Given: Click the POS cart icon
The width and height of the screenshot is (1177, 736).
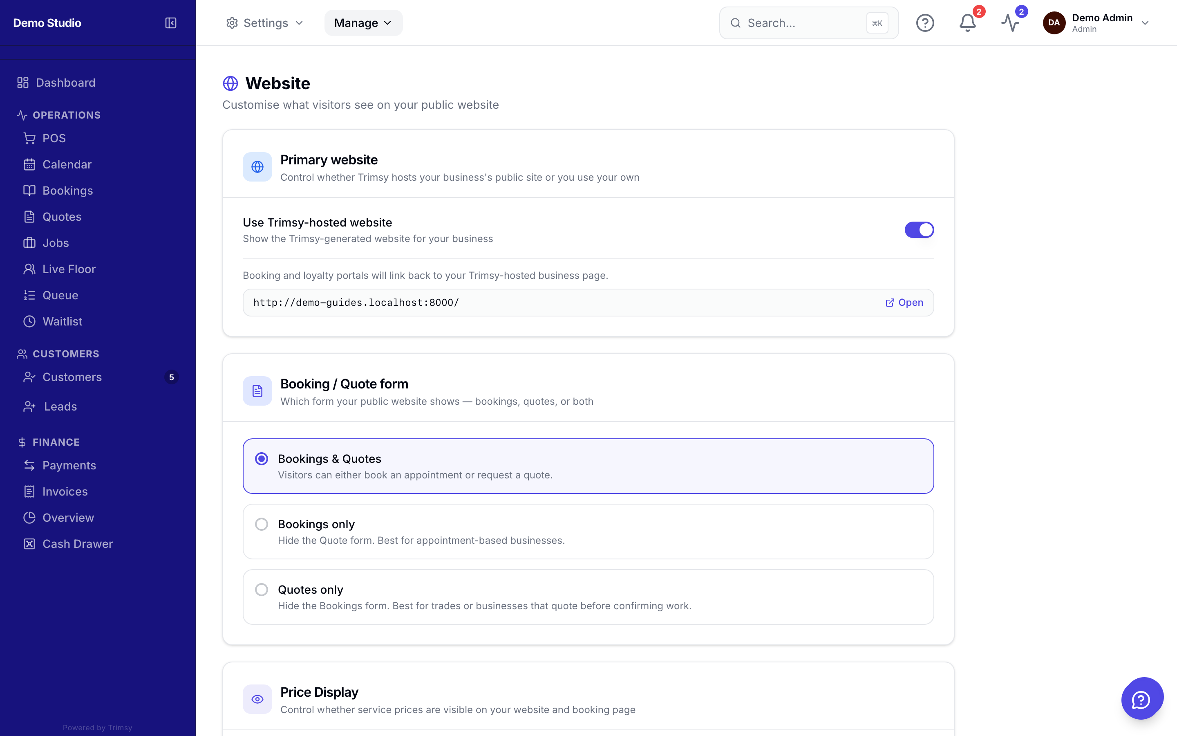Looking at the screenshot, I should 30,138.
